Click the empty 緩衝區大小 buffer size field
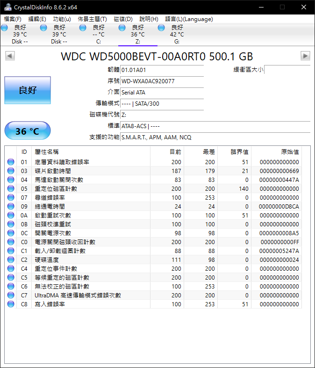This screenshot has height=368, width=315. [x=287, y=70]
